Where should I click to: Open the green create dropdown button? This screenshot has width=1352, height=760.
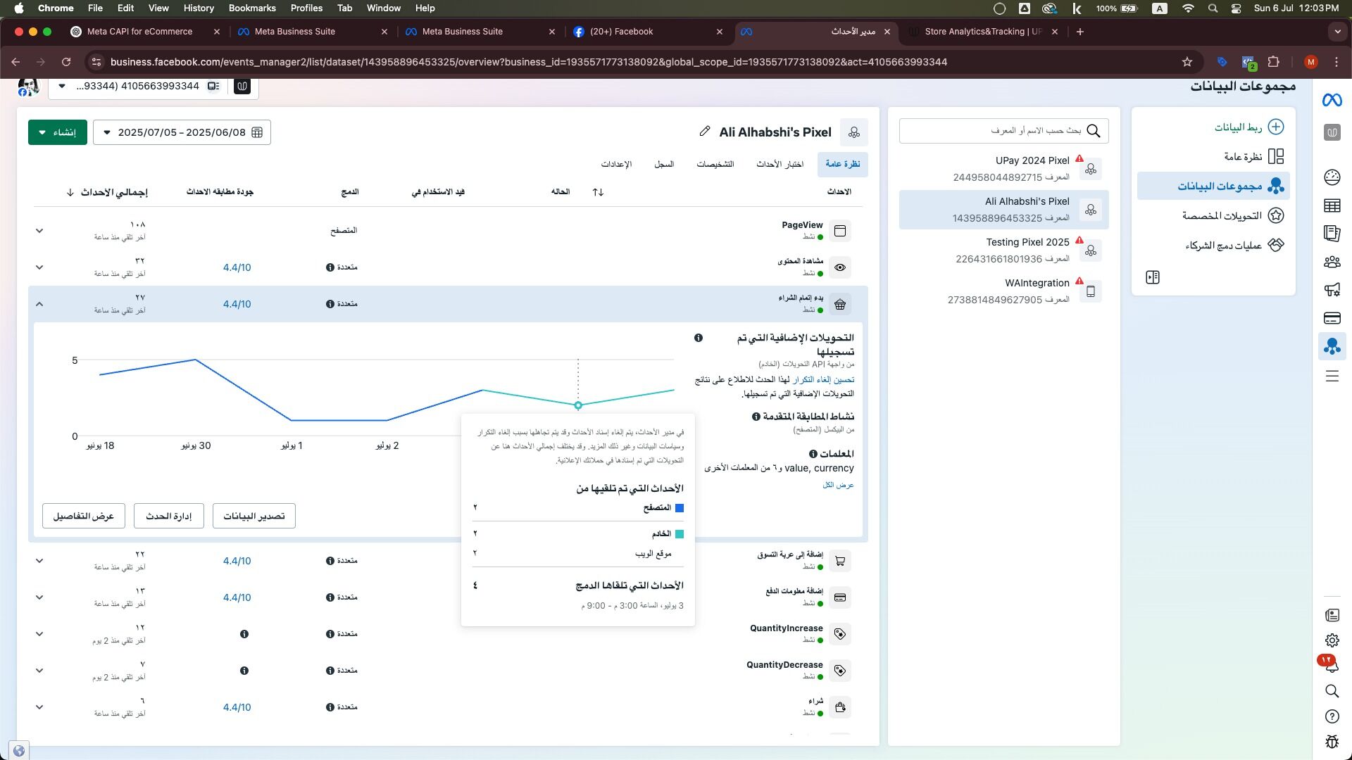[58, 132]
